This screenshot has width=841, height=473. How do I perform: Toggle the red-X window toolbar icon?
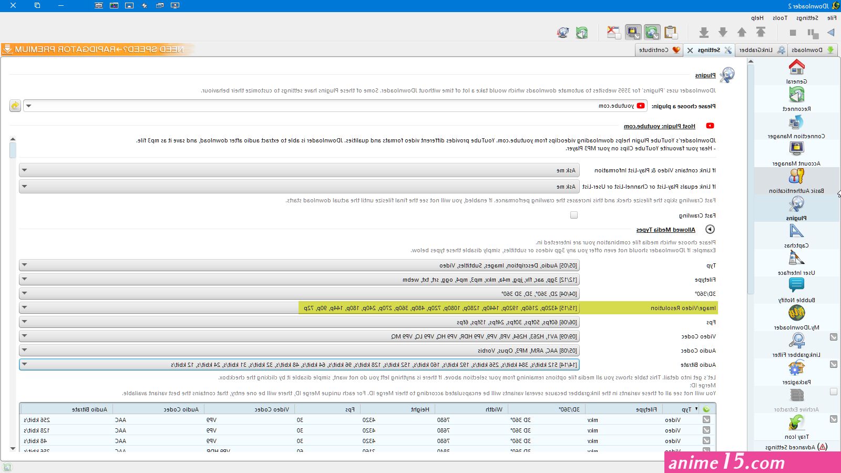[613, 33]
